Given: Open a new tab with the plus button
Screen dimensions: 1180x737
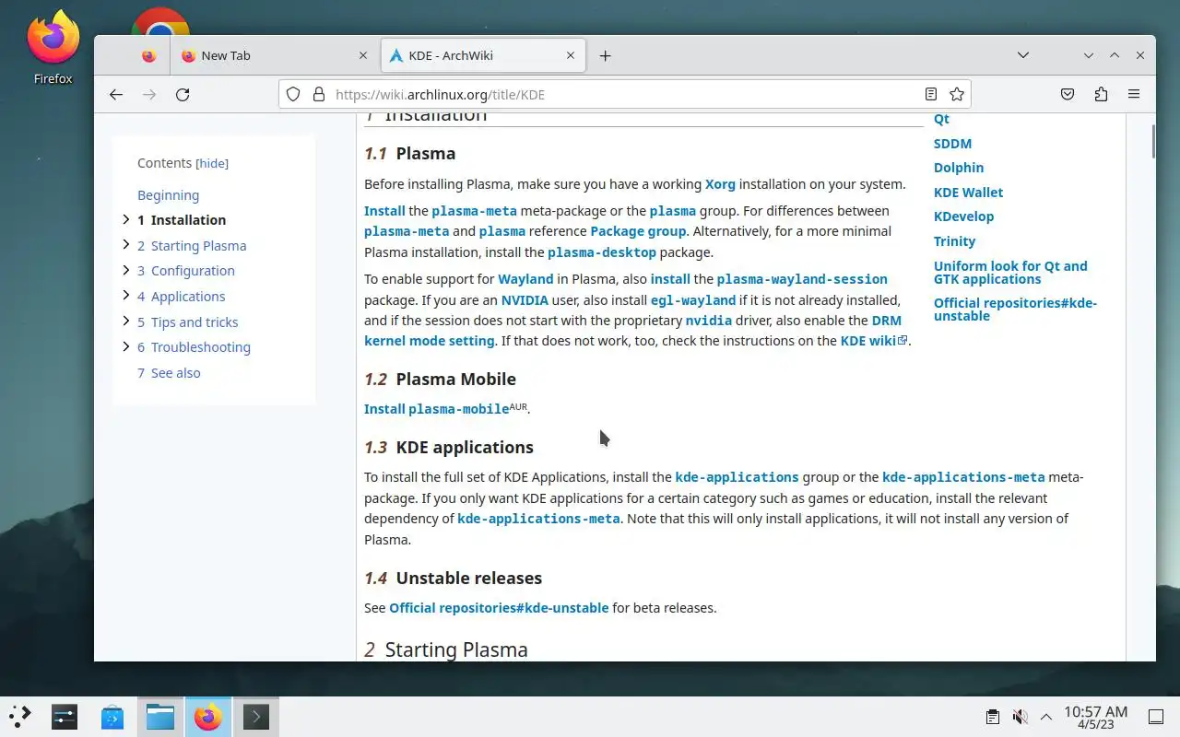Looking at the screenshot, I should [x=605, y=55].
